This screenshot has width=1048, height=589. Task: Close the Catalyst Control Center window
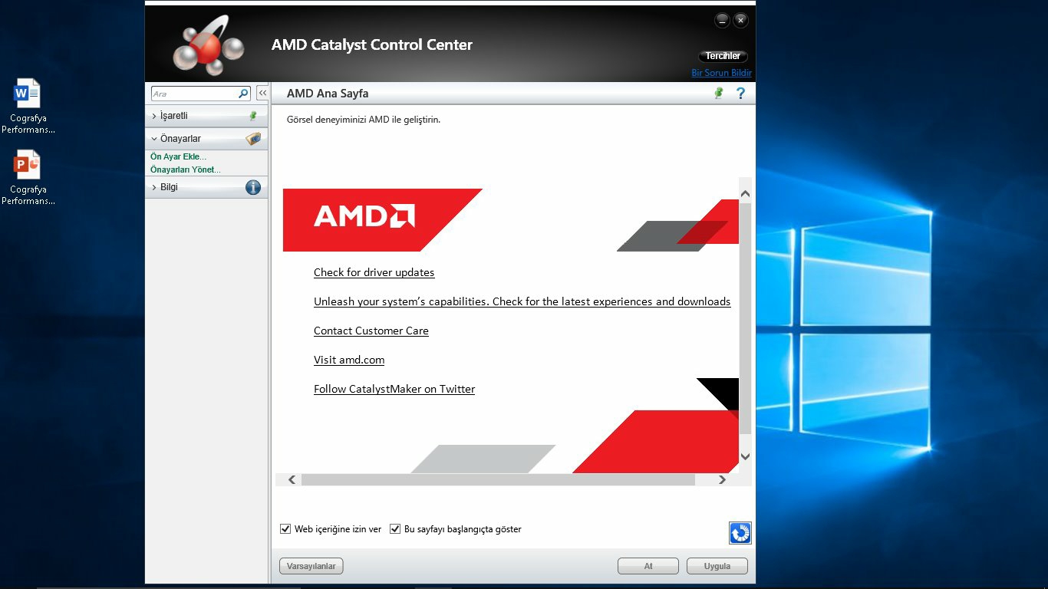[740, 21]
